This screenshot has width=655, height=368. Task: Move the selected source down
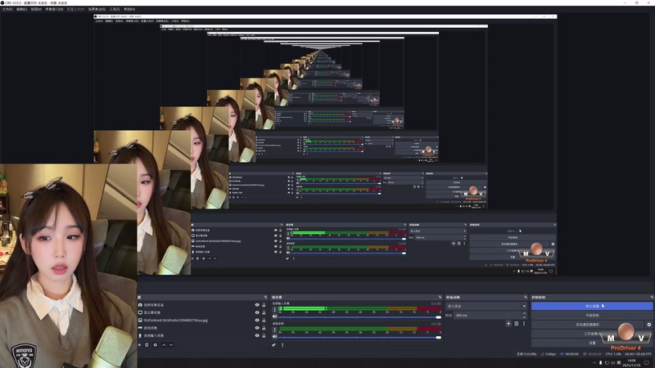(171, 345)
